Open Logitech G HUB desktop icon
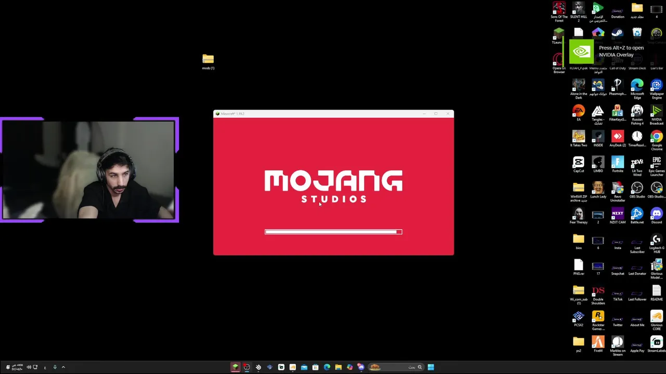The image size is (666, 374). pyautogui.click(x=657, y=243)
